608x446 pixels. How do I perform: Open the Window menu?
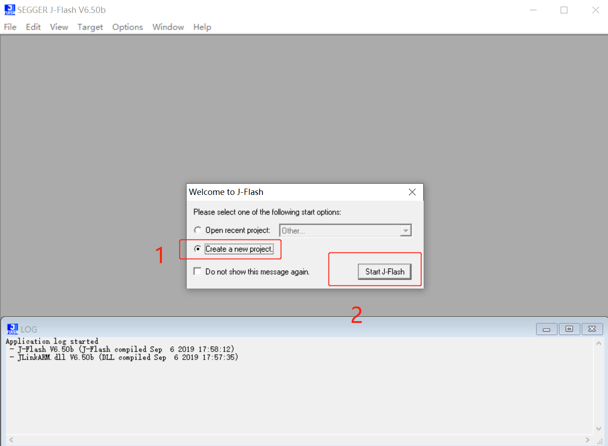[x=168, y=27]
